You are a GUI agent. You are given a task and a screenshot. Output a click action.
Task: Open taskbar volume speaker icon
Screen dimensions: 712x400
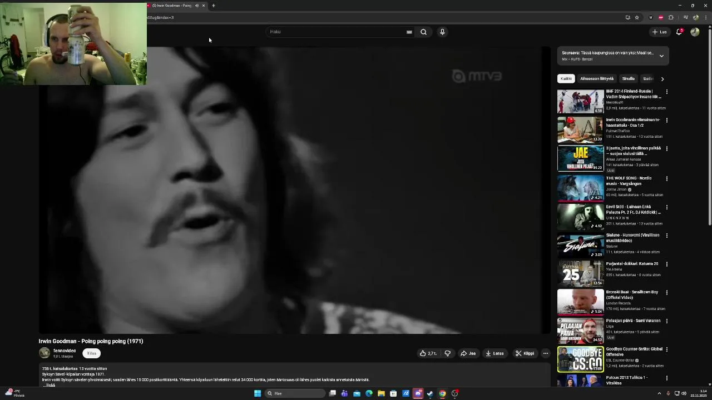click(x=684, y=393)
